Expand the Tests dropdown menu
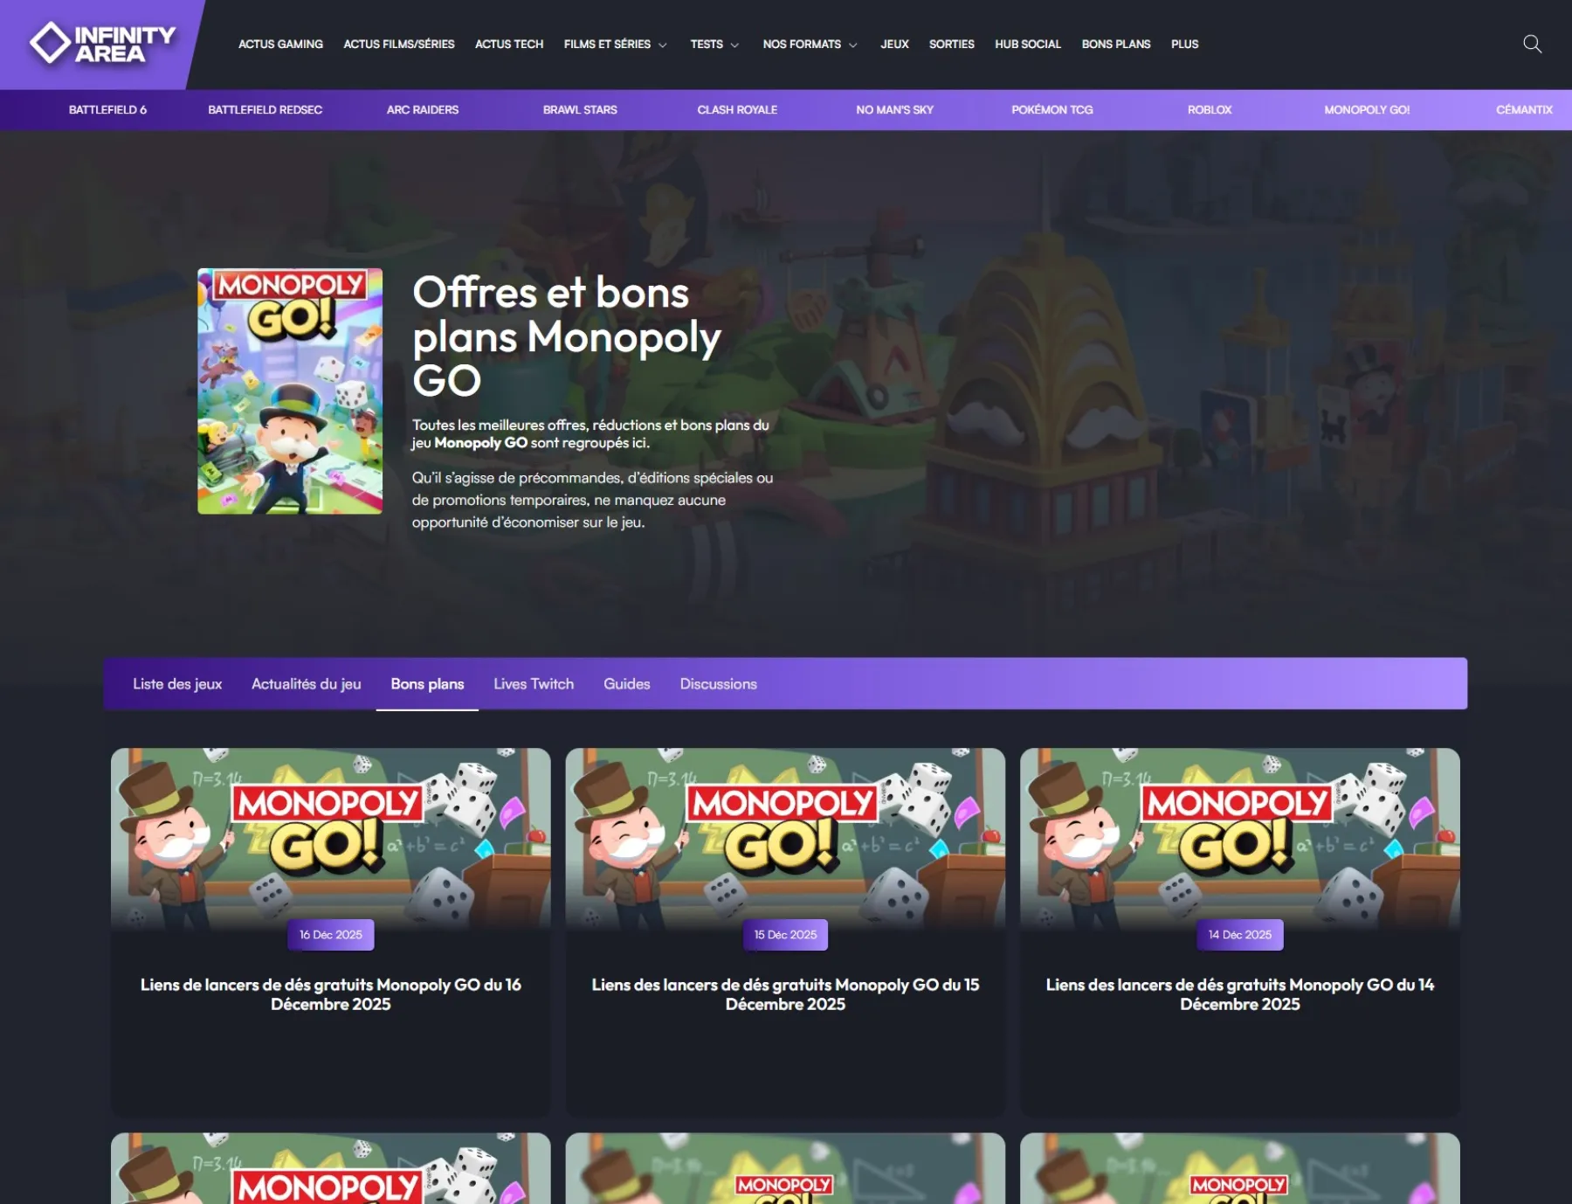 coord(714,45)
